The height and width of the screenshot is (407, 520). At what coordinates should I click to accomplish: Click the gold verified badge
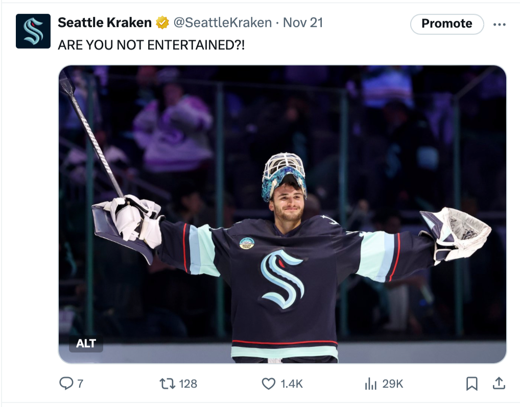point(162,23)
